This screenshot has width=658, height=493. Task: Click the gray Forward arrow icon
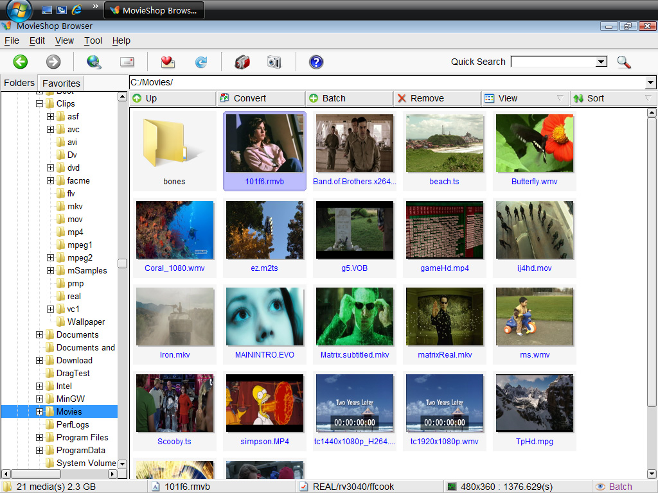[53, 62]
